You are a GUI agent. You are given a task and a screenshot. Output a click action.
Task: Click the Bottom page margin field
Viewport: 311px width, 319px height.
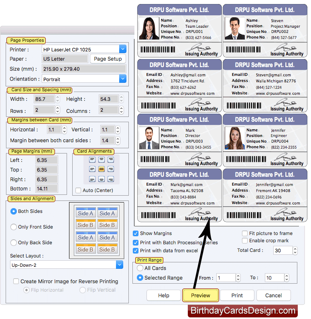(47, 188)
